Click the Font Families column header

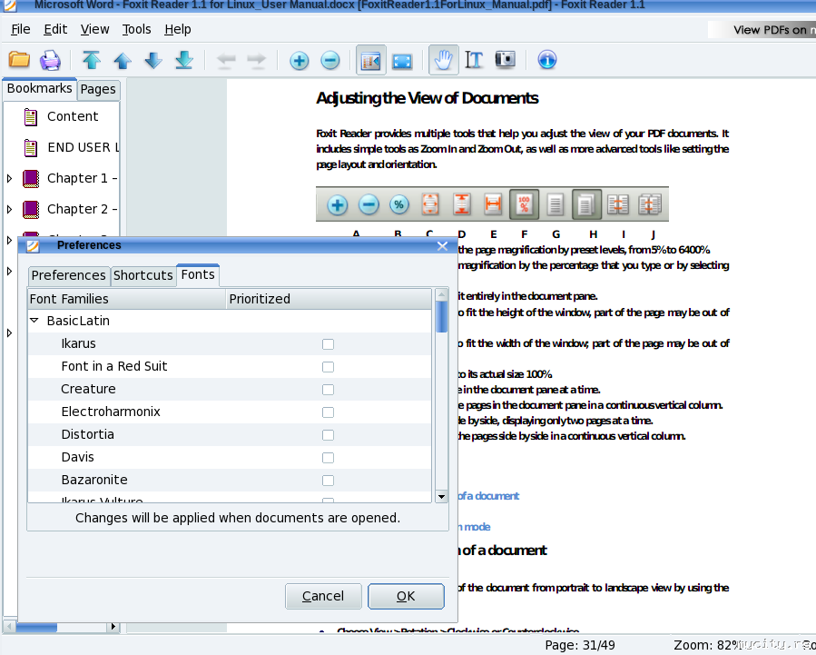(x=127, y=299)
